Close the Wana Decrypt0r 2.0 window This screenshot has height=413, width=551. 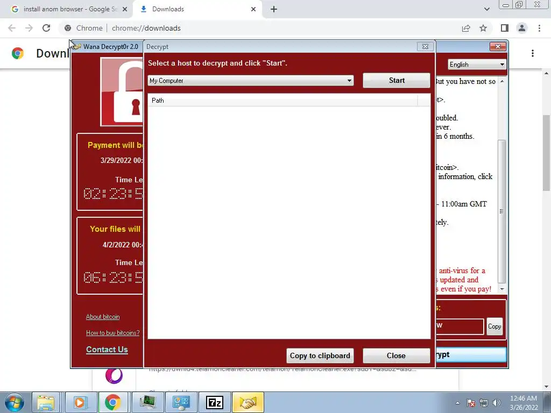pos(498,46)
